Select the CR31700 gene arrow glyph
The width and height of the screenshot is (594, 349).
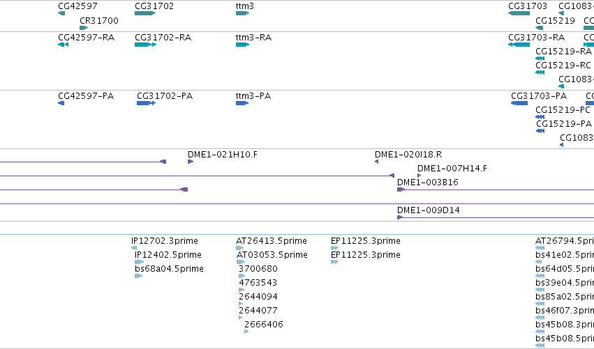84,28
